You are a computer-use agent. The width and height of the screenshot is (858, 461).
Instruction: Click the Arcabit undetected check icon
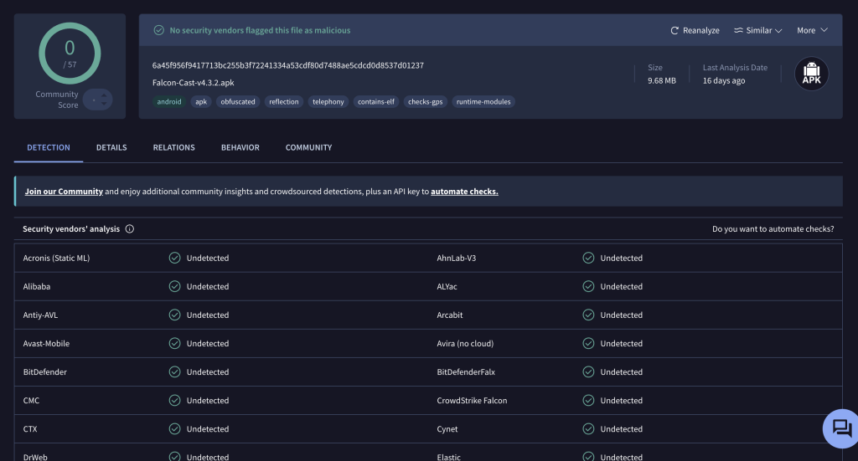click(x=588, y=315)
